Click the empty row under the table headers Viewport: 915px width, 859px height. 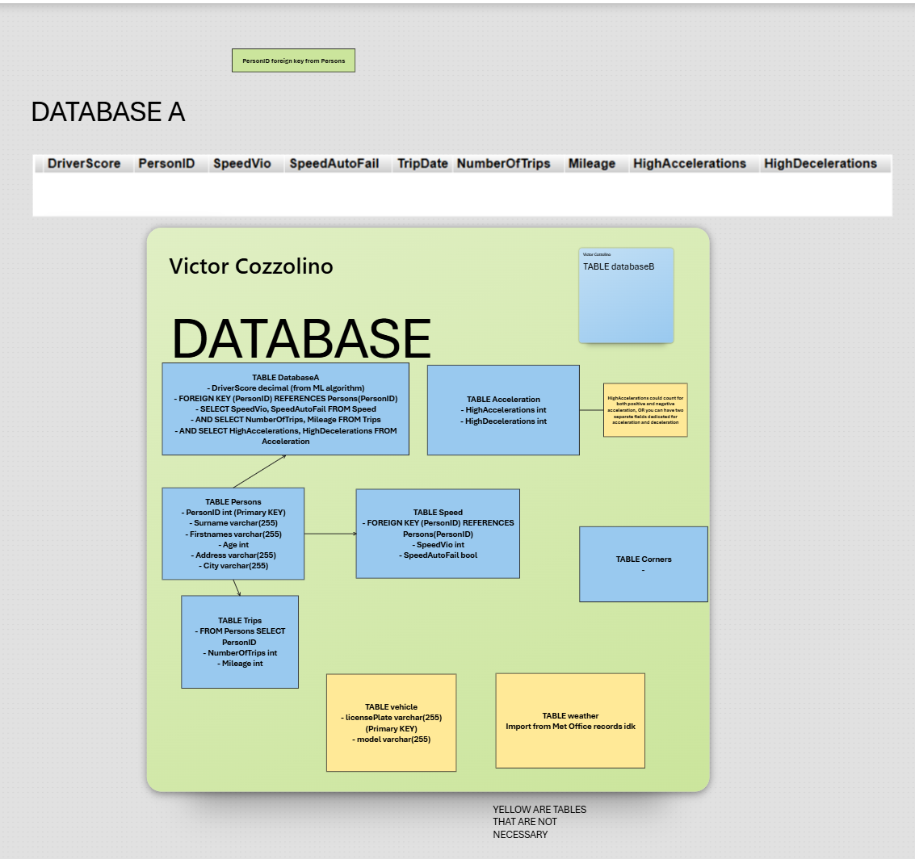(x=462, y=195)
